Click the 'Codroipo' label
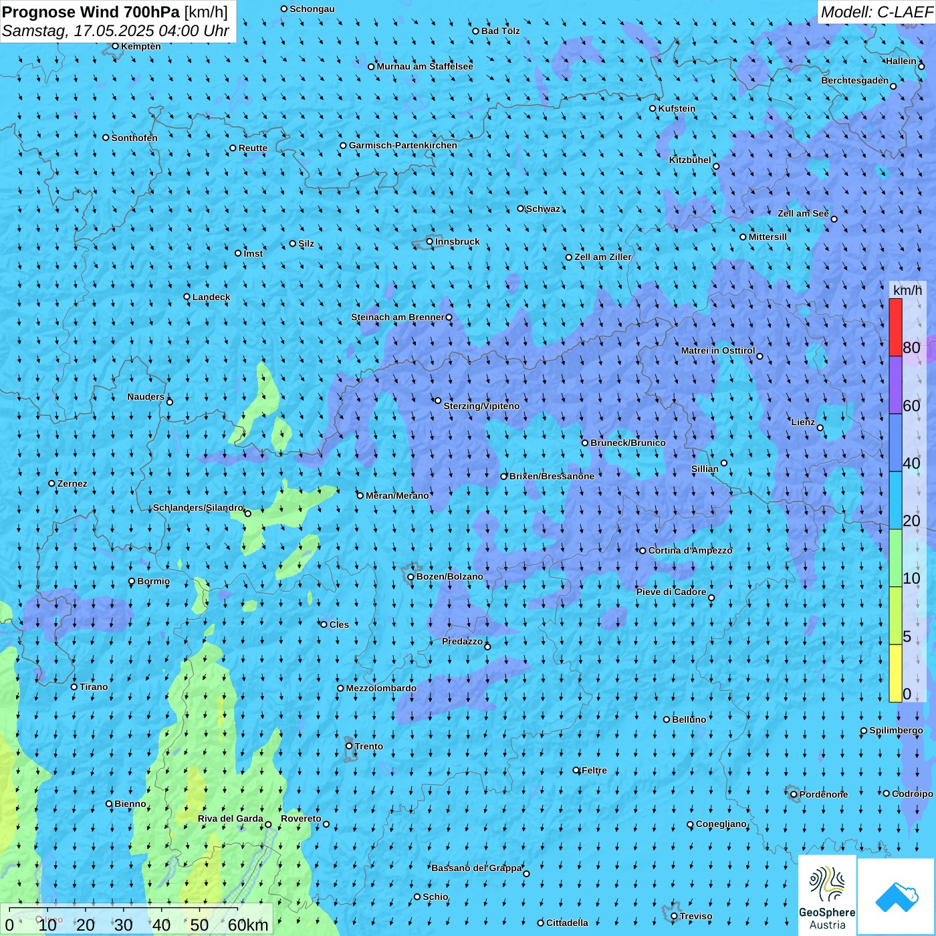936x936 pixels. (913, 794)
